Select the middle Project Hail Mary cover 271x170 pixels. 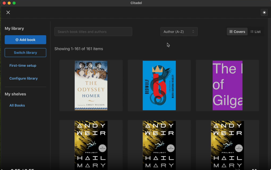pyautogui.click(x=159, y=145)
